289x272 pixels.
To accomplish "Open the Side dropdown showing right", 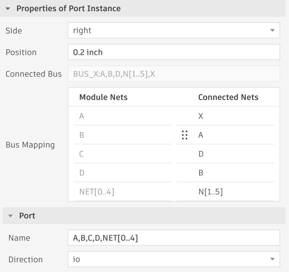I will (174, 30).
